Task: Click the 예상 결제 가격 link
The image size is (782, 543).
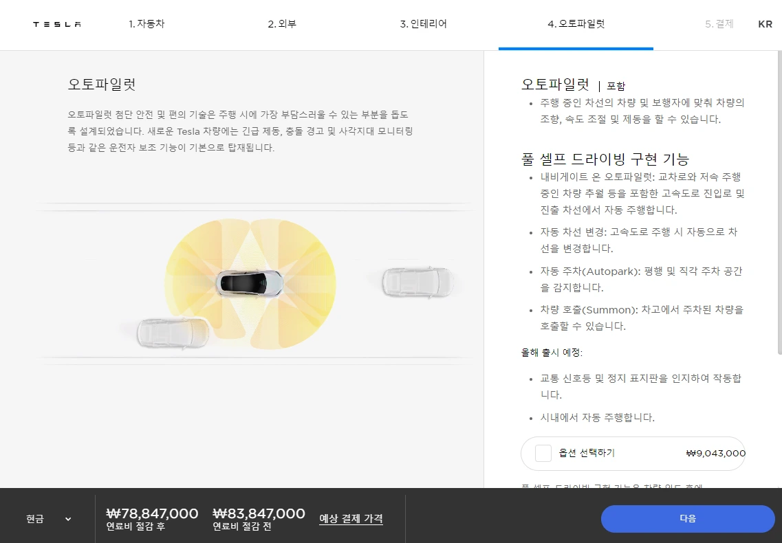Action: pos(351,518)
